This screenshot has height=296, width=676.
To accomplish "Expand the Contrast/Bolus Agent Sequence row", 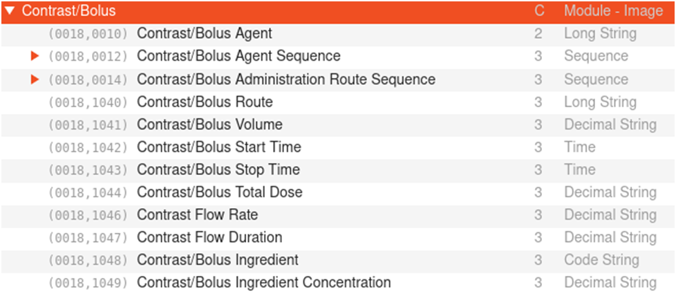I will [x=35, y=56].
